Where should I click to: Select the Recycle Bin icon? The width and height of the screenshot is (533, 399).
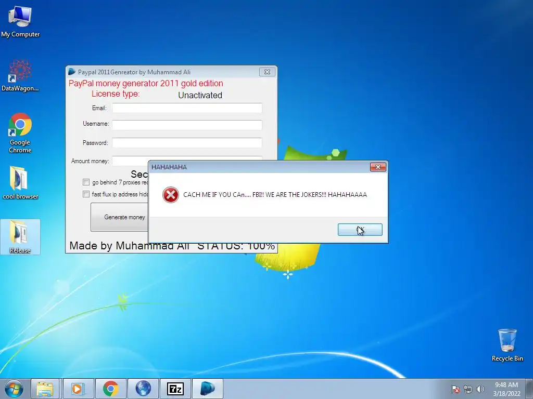click(507, 345)
